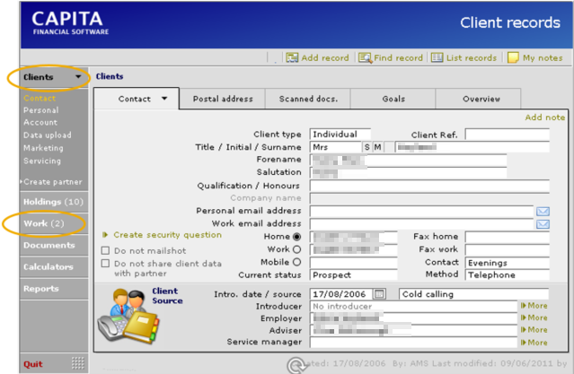This screenshot has width=574, height=374.
Task: Open the Contact tab dropdown arrow
Action: (x=164, y=99)
